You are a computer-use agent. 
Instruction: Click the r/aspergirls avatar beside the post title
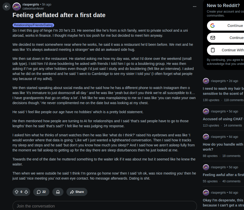17,7
